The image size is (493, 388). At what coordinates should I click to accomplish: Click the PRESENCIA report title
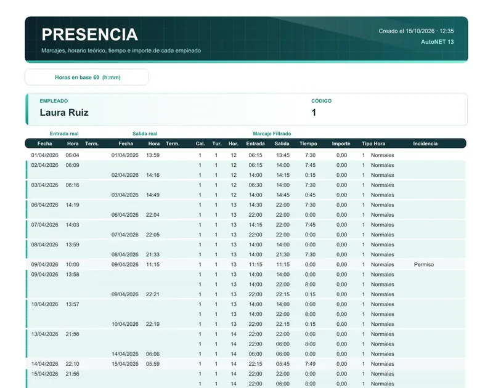(89, 34)
